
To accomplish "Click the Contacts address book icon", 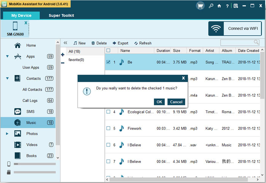I will (x=17, y=78).
